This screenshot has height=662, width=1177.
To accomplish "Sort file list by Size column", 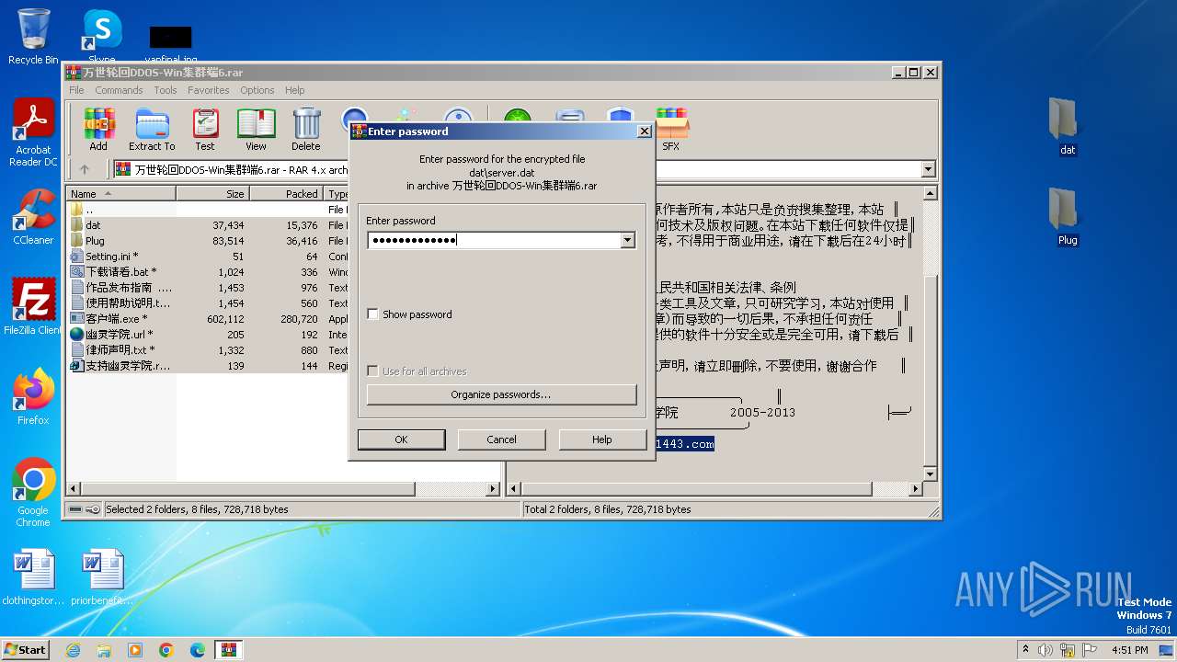I will (x=212, y=194).
